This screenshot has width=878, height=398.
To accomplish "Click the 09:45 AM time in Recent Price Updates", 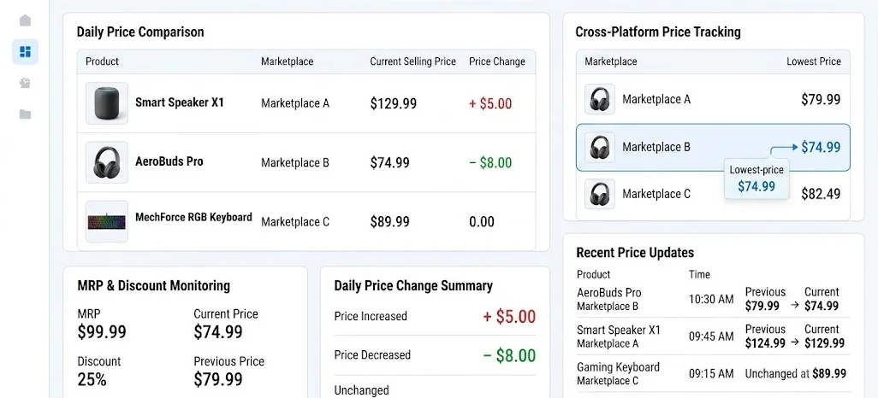I will pyautogui.click(x=711, y=337).
